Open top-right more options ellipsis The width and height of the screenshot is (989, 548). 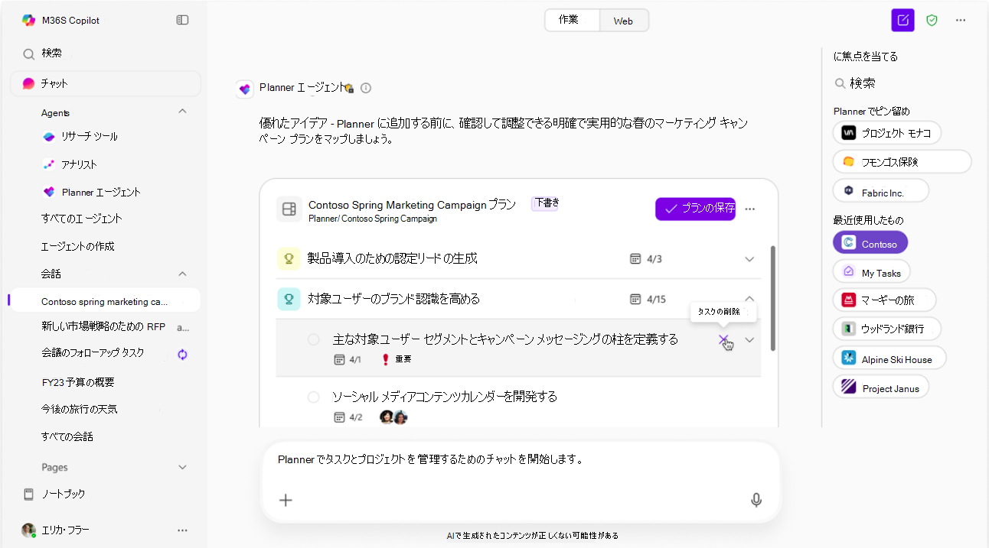(x=961, y=21)
